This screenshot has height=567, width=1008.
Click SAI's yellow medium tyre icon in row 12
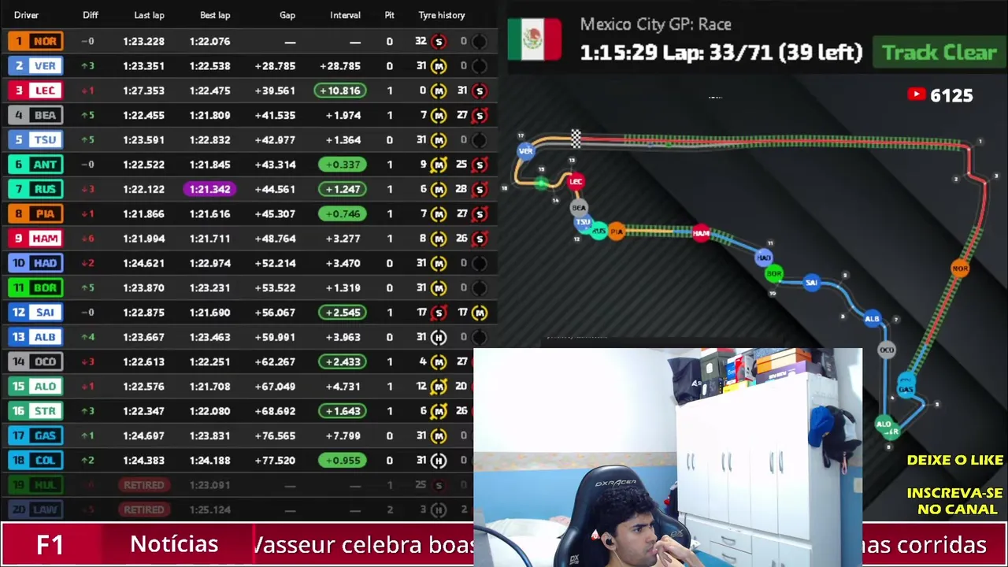click(x=480, y=313)
